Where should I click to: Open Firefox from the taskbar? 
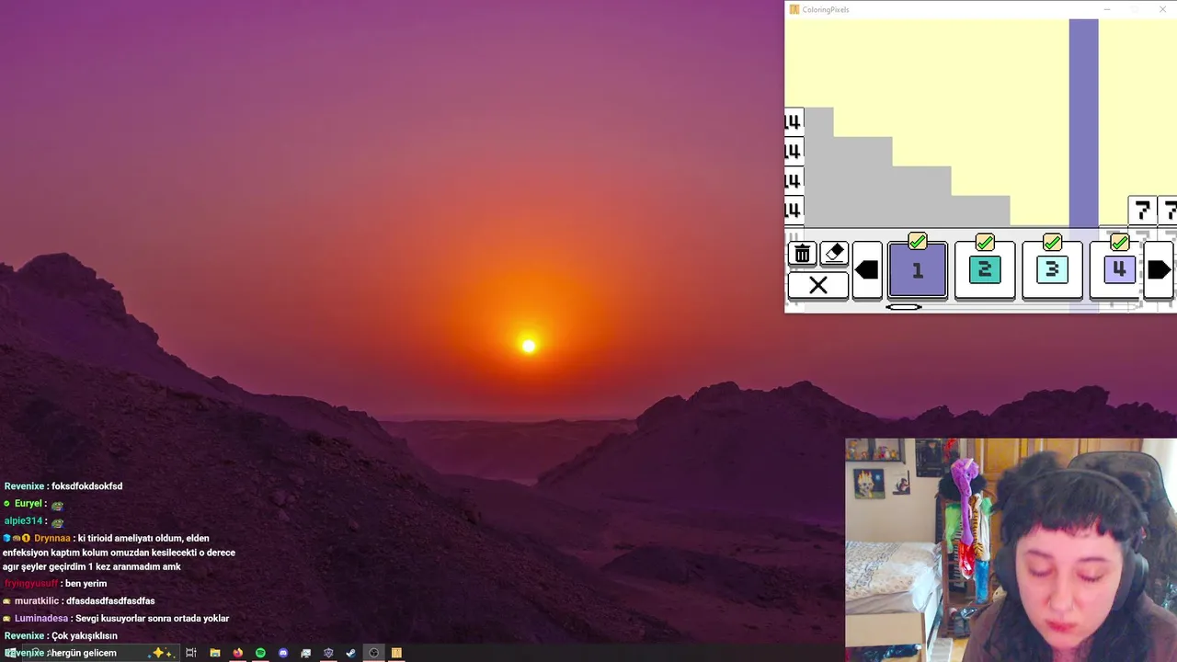tap(238, 653)
